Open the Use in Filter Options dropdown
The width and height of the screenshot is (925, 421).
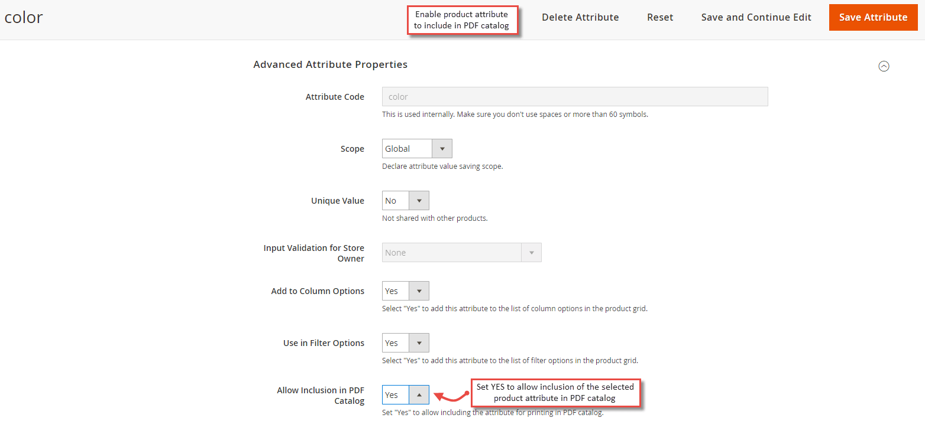405,343
